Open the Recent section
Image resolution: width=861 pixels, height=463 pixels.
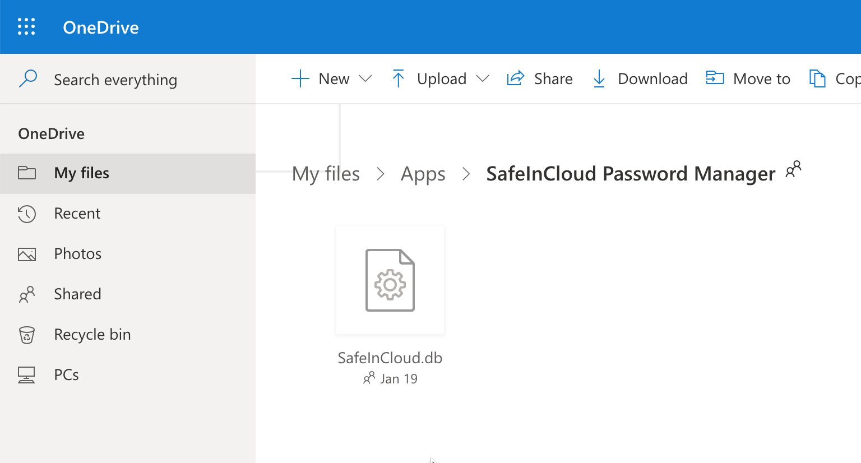point(77,214)
